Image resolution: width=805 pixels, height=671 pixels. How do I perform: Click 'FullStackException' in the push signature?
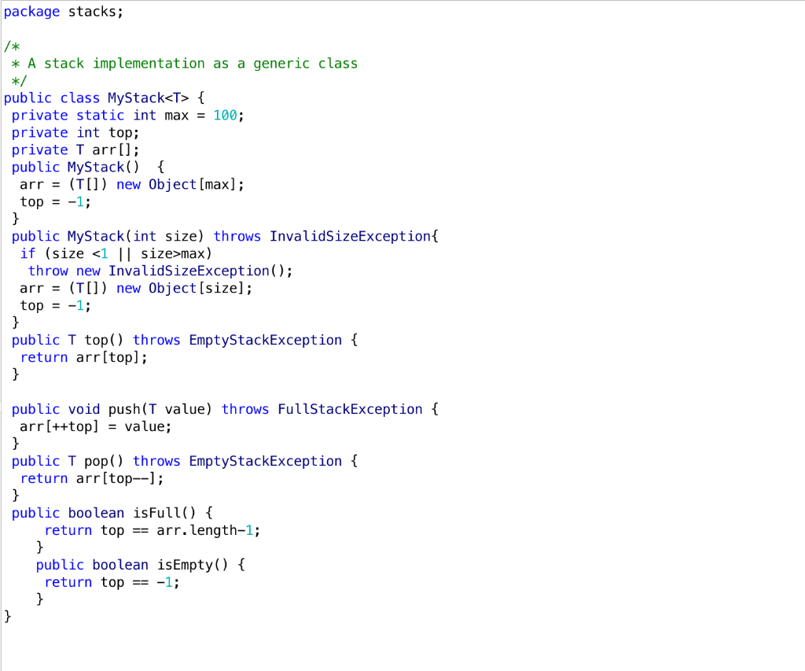(350, 410)
